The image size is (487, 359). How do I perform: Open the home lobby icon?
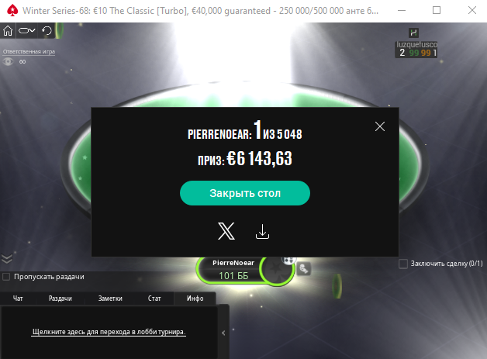click(8, 30)
